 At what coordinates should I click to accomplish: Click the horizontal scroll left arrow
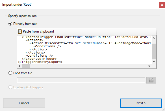pyautogui.click(x=19, y=66)
